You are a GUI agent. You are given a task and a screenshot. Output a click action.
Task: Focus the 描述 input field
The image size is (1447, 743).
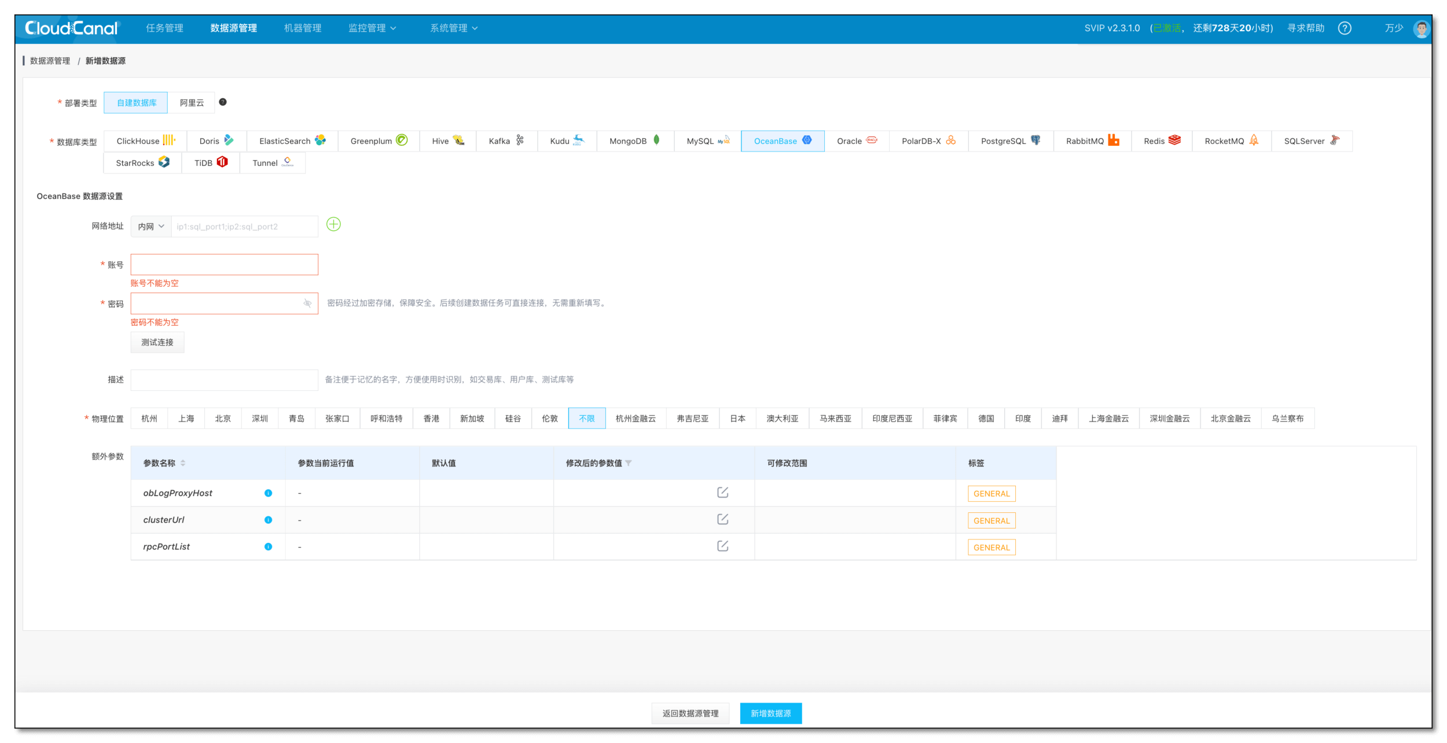[224, 380]
